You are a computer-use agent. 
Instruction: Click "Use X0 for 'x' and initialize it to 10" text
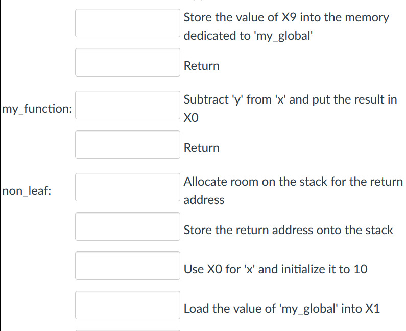pyautogui.click(x=275, y=269)
